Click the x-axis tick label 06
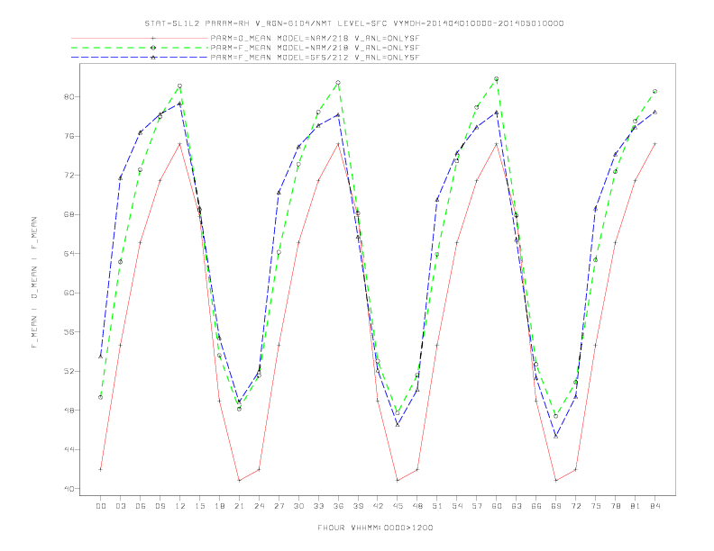Viewport: 714px width, 551px height. point(141,506)
